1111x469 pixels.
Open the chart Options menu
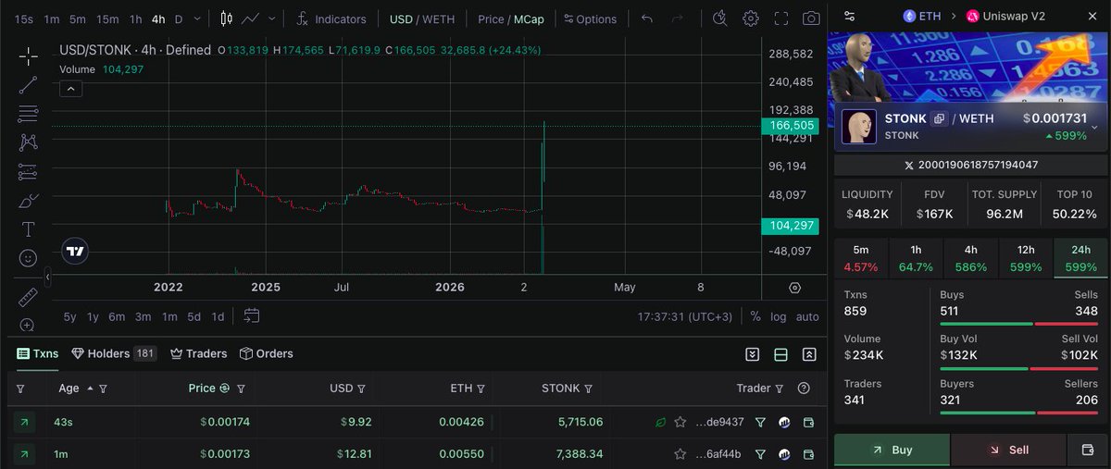590,19
